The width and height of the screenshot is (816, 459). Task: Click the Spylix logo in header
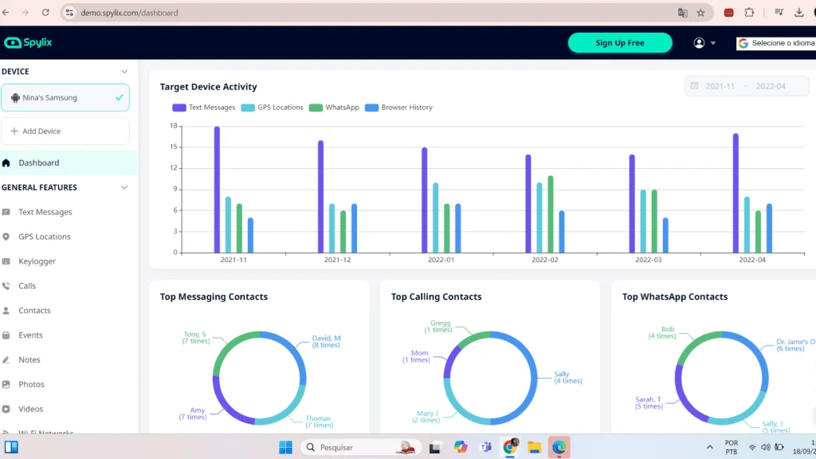click(x=28, y=43)
